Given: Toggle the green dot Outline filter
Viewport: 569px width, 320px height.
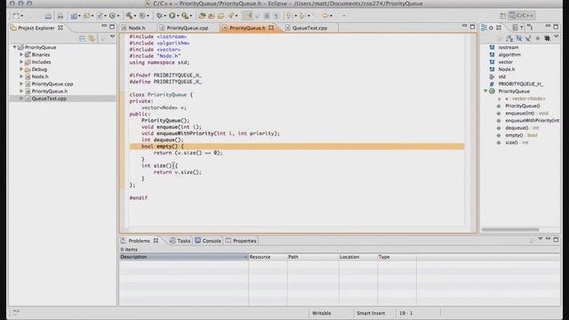Looking at the screenshot, I should 538,38.
